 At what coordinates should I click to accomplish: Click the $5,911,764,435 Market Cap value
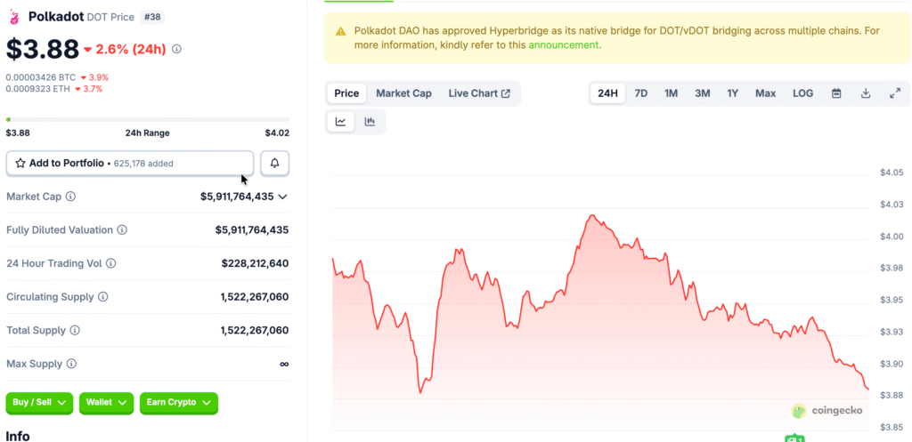[x=237, y=197]
